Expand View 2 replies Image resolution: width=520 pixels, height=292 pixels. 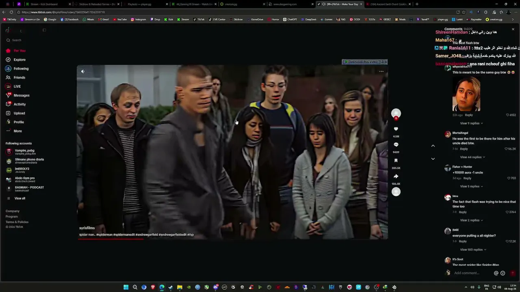[x=471, y=220]
